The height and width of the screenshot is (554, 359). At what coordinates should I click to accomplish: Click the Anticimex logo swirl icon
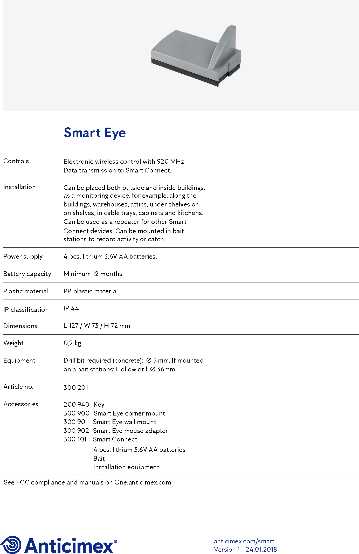click(x=11, y=545)
